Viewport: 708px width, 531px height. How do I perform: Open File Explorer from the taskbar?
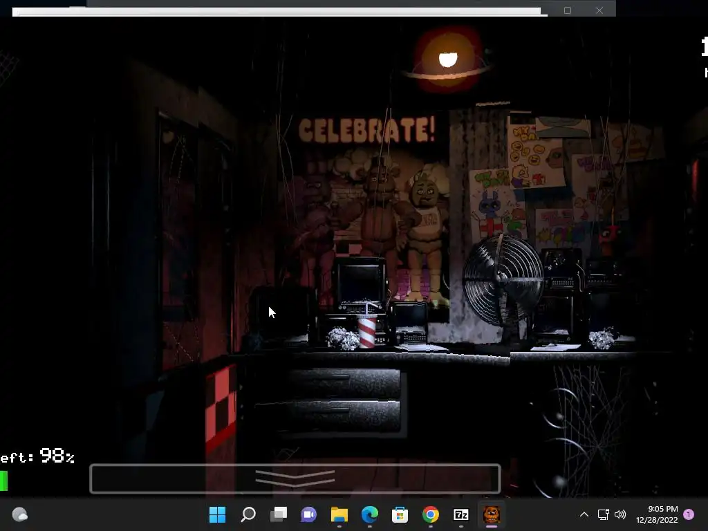[x=339, y=514]
